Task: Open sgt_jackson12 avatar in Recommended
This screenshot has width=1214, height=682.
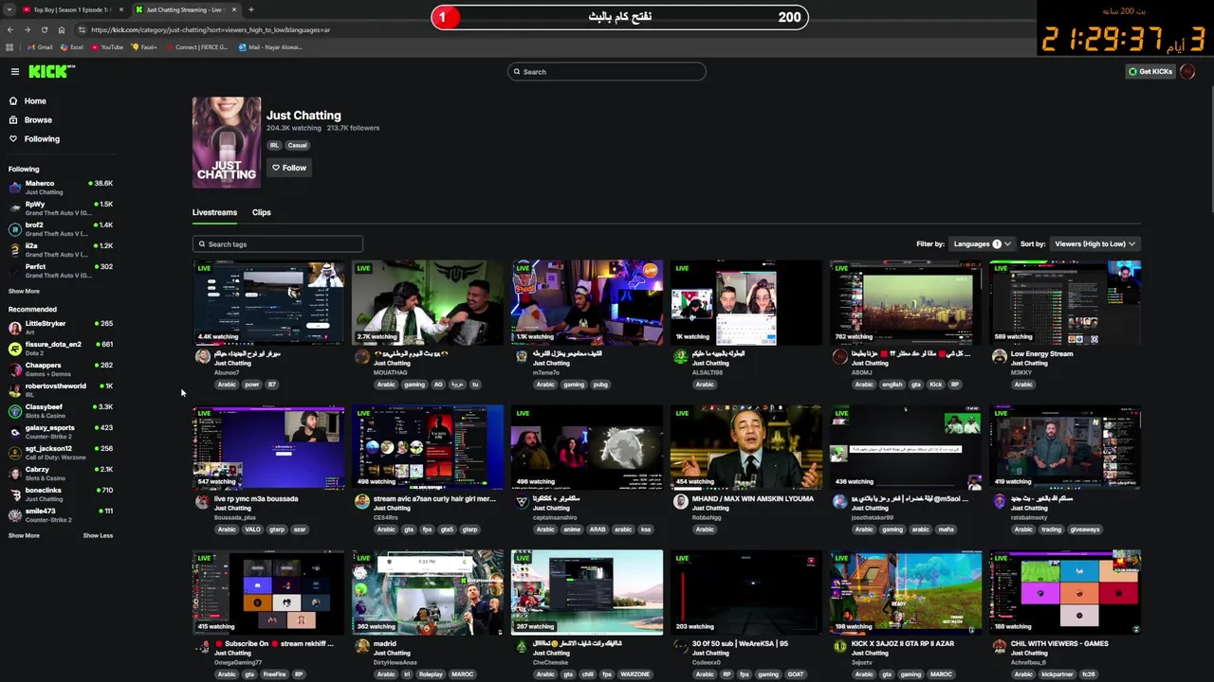Action: point(14,453)
